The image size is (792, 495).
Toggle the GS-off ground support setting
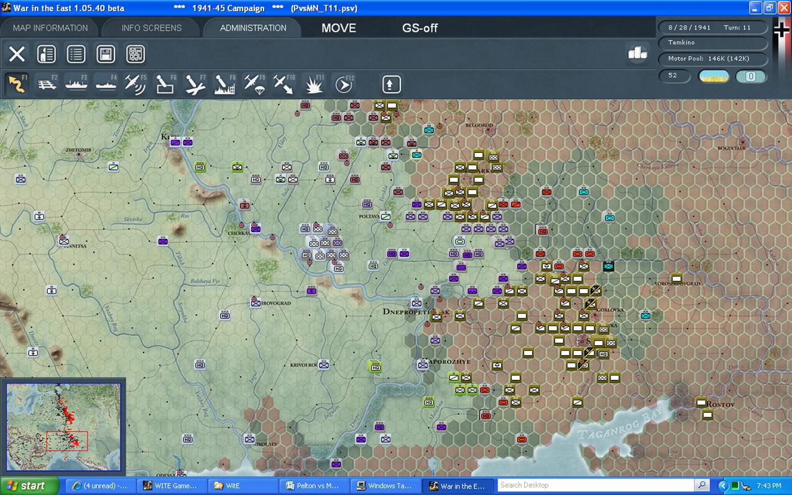420,28
